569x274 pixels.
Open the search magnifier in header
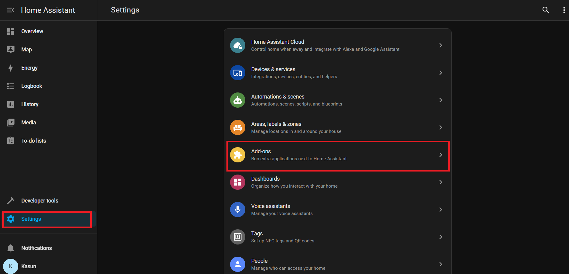pos(546,10)
